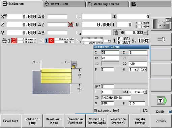The height and width of the screenshot is (128, 172).
Task: Click the red spindle status icon
Action: [x=51, y=41]
